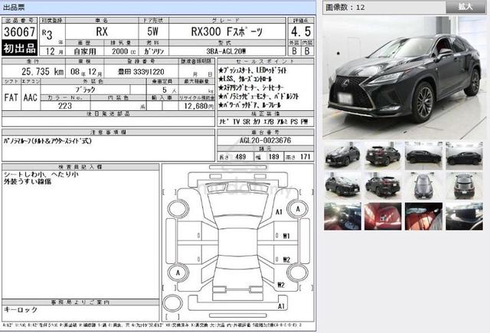Click the chassis number AGL20-0023676
The width and height of the screenshot is (490, 333).
click(266, 141)
